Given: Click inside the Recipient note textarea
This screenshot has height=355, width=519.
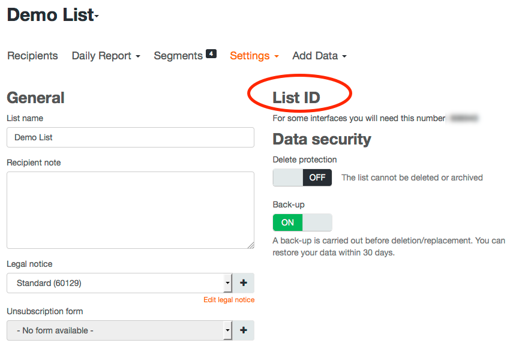Looking at the screenshot, I should point(130,210).
